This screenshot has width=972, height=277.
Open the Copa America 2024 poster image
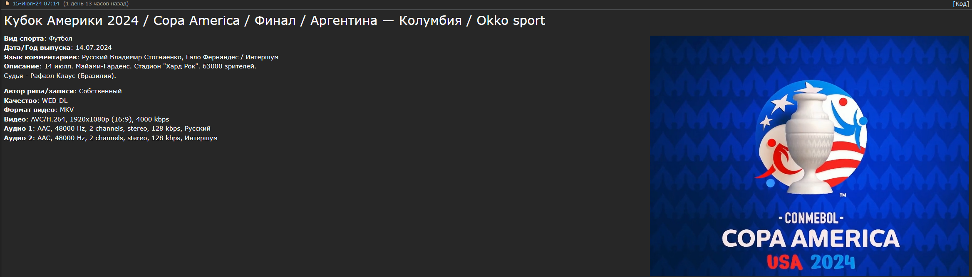(810, 156)
